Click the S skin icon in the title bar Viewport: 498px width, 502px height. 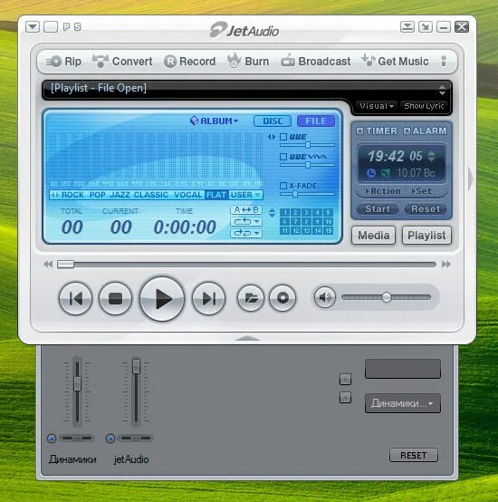pyautogui.click(x=78, y=27)
